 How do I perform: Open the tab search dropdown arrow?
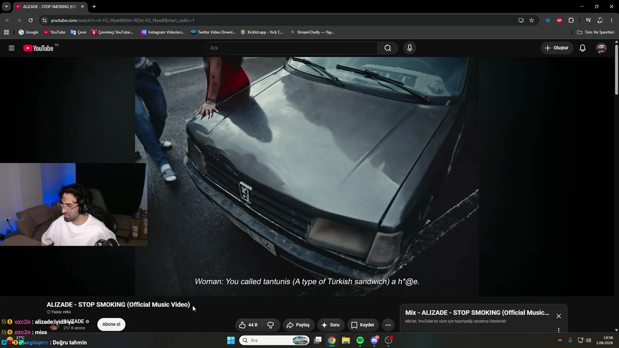point(6,7)
